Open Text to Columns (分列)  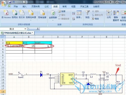tap(109, 14)
